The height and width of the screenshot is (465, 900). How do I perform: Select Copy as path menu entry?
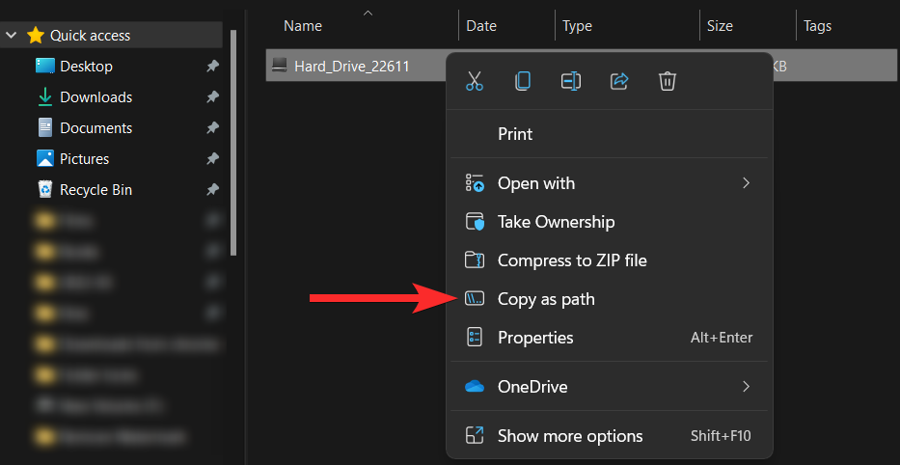point(546,299)
